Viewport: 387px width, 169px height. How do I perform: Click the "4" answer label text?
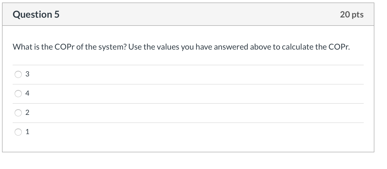click(27, 94)
